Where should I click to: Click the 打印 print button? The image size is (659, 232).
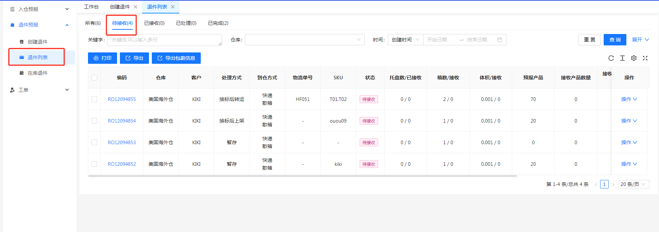pyautogui.click(x=102, y=58)
